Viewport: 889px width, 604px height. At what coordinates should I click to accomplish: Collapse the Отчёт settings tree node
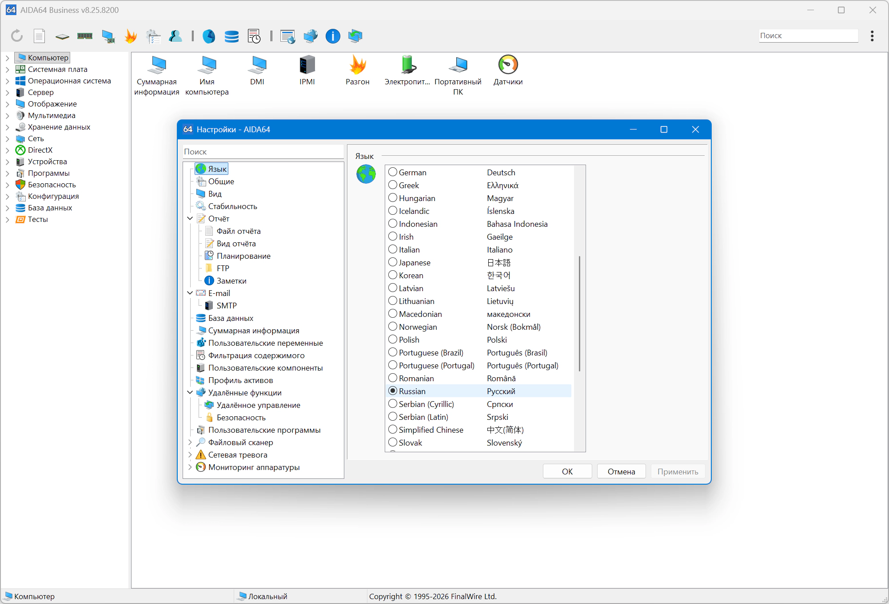pos(190,218)
